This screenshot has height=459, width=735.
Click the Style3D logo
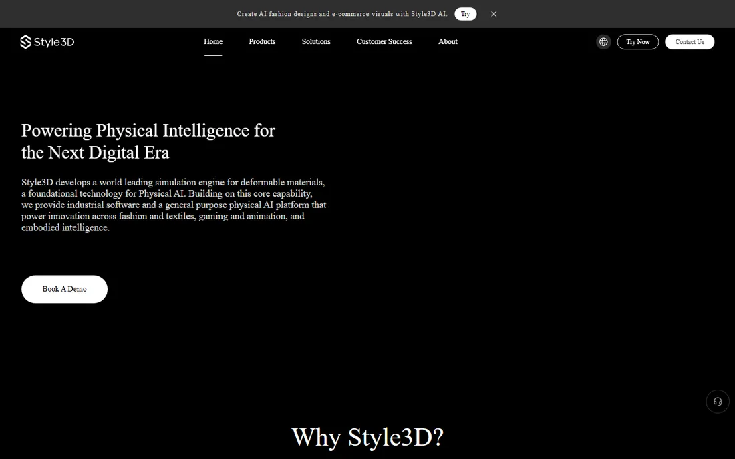tap(47, 41)
